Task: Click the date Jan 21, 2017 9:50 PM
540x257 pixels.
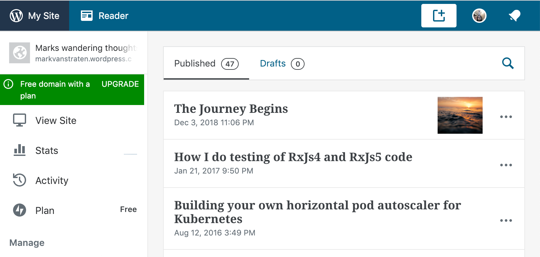Action: (214, 171)
